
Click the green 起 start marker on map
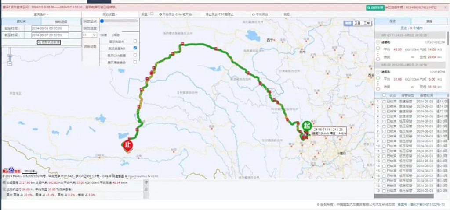[307, 126]
